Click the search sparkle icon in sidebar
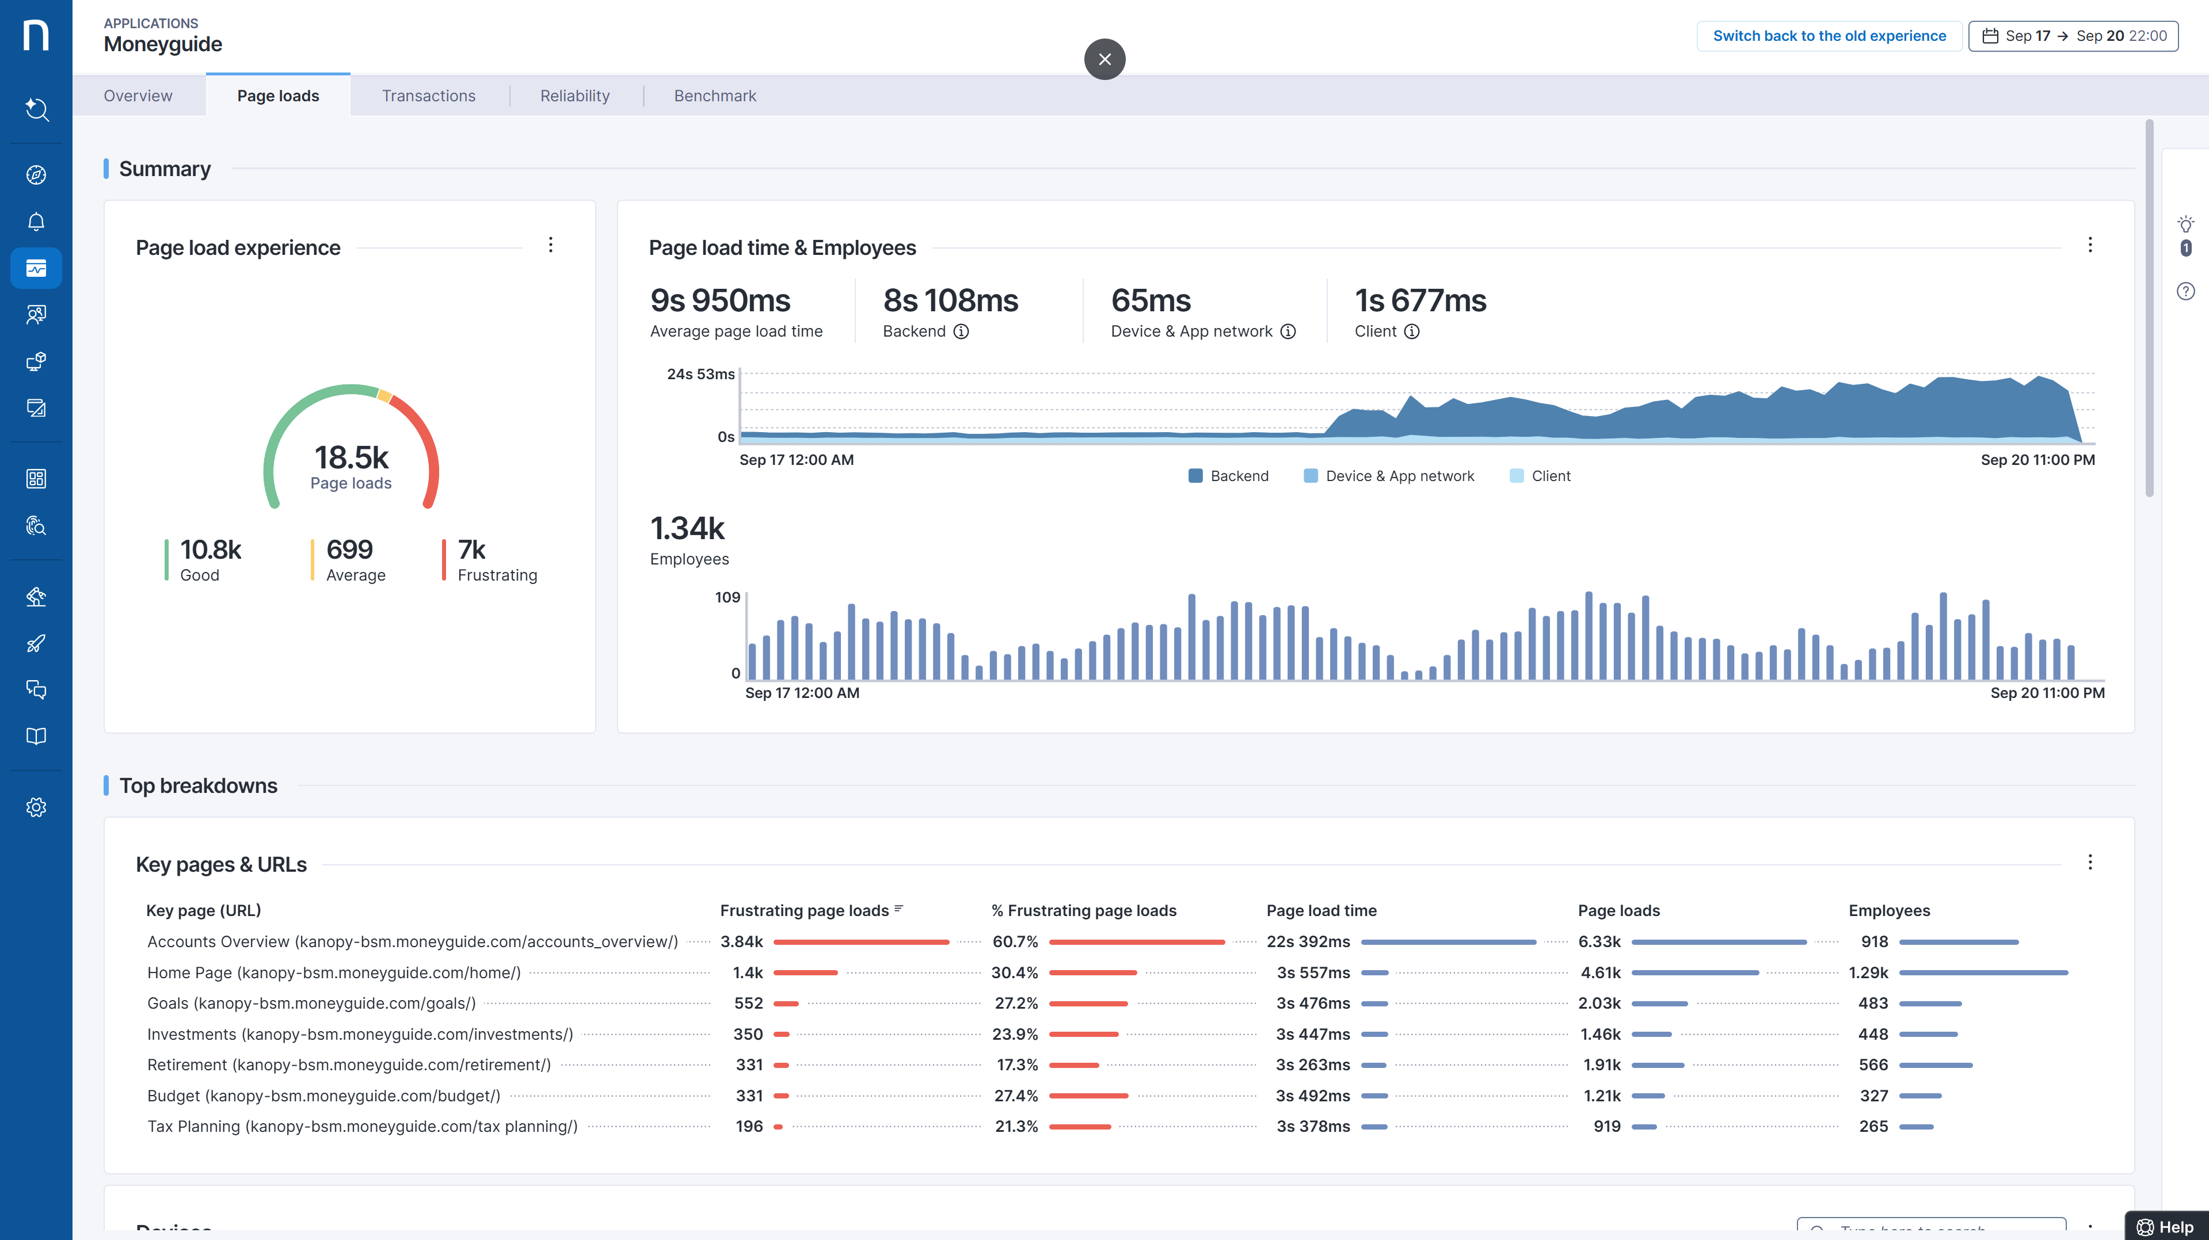The image size is (2209, 1240). pyautogui.click(x=36, y=109)
